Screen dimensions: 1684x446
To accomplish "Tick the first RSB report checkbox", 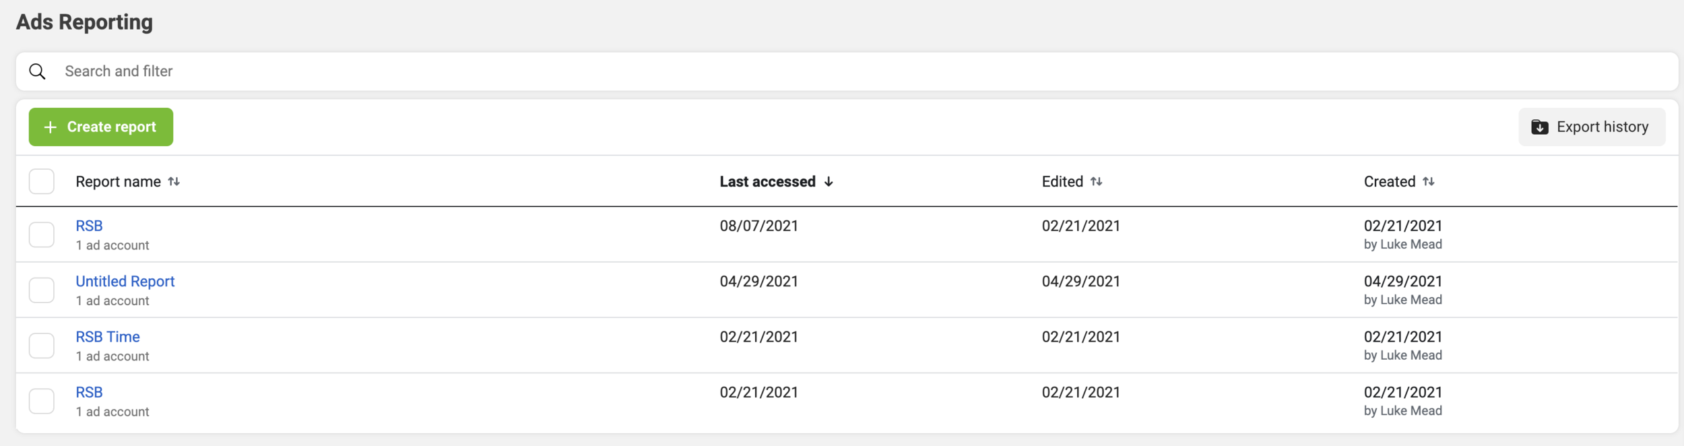I will click(x=42, y=235).
